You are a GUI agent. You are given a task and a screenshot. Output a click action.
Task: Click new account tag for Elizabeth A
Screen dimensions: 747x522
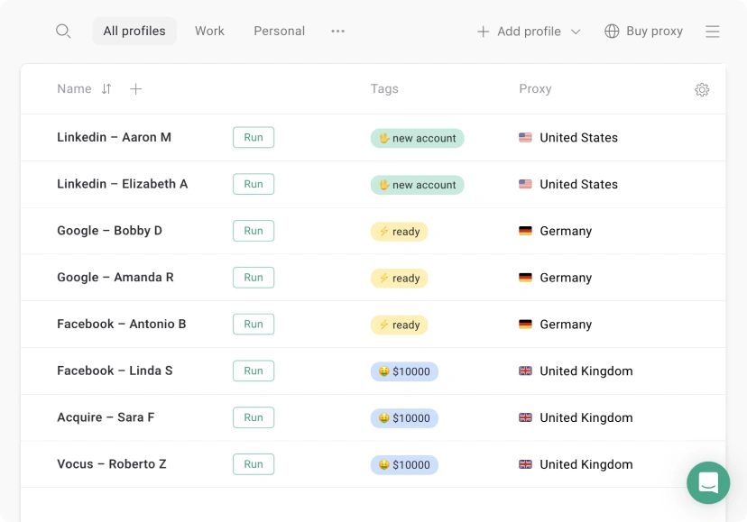[x=417, y=185]
